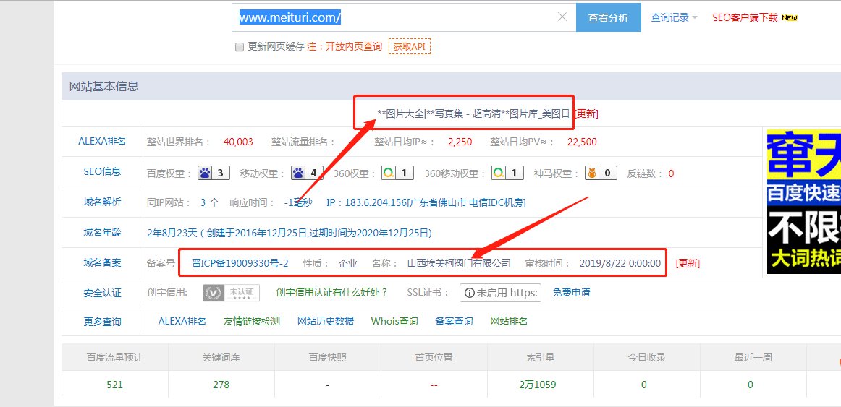
Task: Click the backlink count value 0
Action: [x=671, y=173]
